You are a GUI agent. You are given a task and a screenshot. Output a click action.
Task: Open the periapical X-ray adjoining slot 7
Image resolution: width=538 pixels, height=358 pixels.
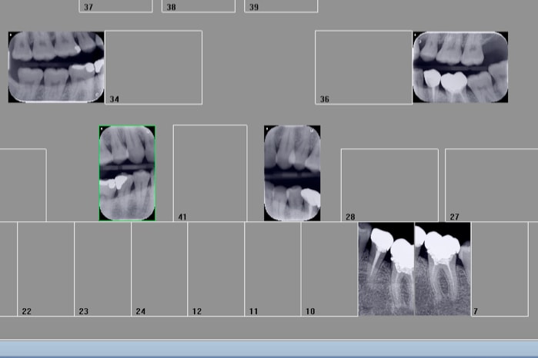tap(443, 269)
